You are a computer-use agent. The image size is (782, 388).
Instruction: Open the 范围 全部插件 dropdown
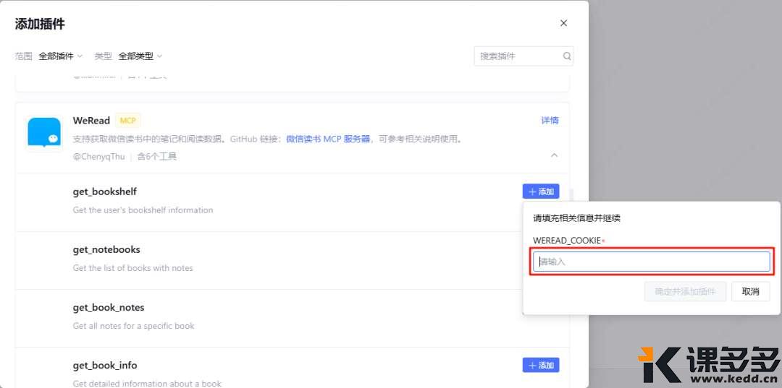tap(60, 56)
